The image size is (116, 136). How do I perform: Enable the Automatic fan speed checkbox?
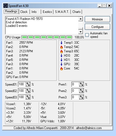87,35
